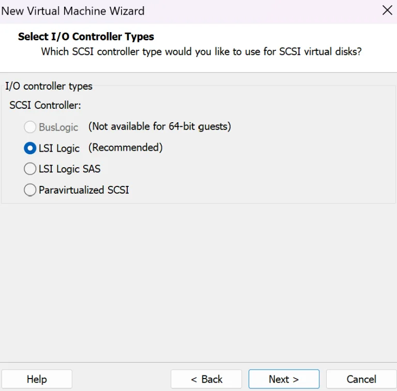Click the Next > button

(284, 379)
